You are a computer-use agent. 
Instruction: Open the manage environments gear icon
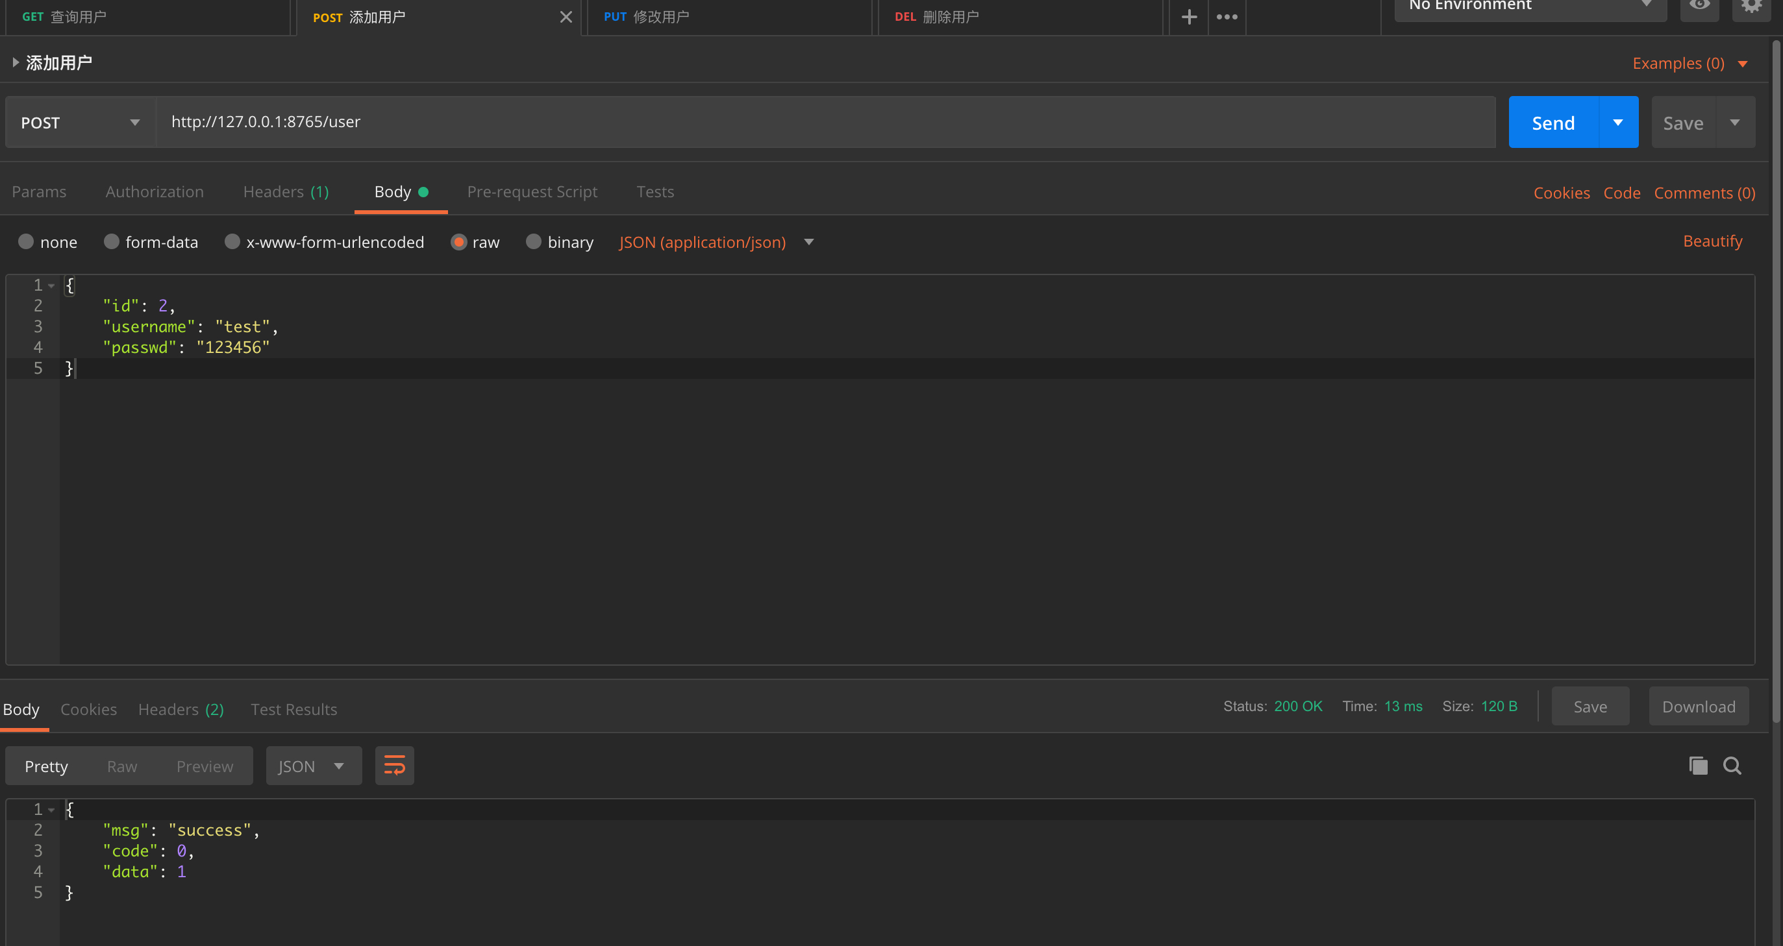tap(1751, 6)
